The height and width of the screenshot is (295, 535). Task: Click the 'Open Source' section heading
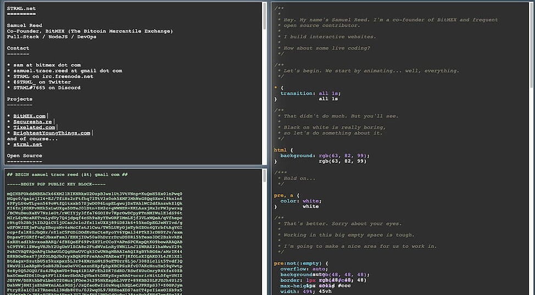[x=25, y=156]
